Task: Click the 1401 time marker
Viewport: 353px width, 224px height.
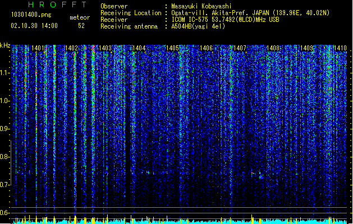Action: [x=38, y=48]
